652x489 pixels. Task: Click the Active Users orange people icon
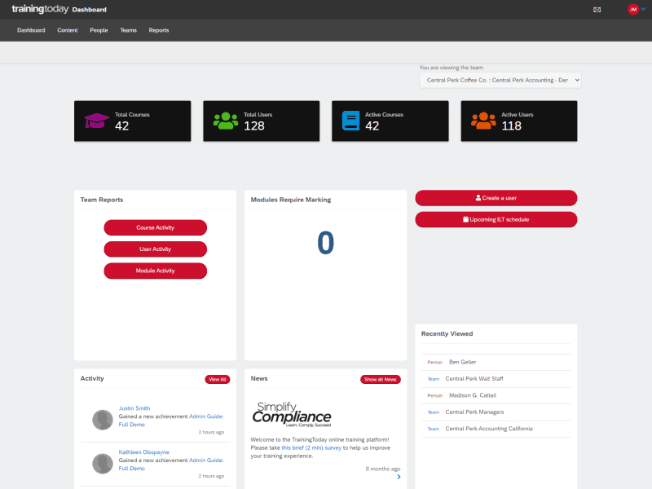pyautogui.click(x=483, y=121)
